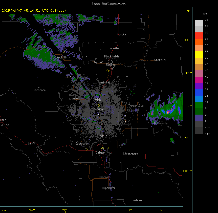Image resolution: width=218 pixels, height=213 pixels.
Task: Select the purple-violet swatch in the dBZ legend
Action: (199, 86)
